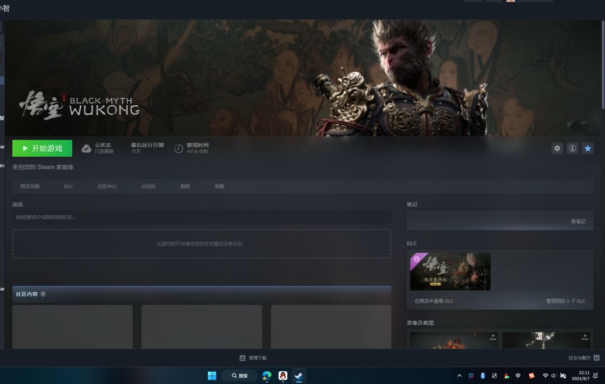Click the play time clock icon
605x384 pixels.
coord(178,148)
